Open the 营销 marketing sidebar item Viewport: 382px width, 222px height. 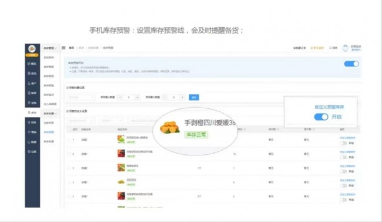coord(32,132)
